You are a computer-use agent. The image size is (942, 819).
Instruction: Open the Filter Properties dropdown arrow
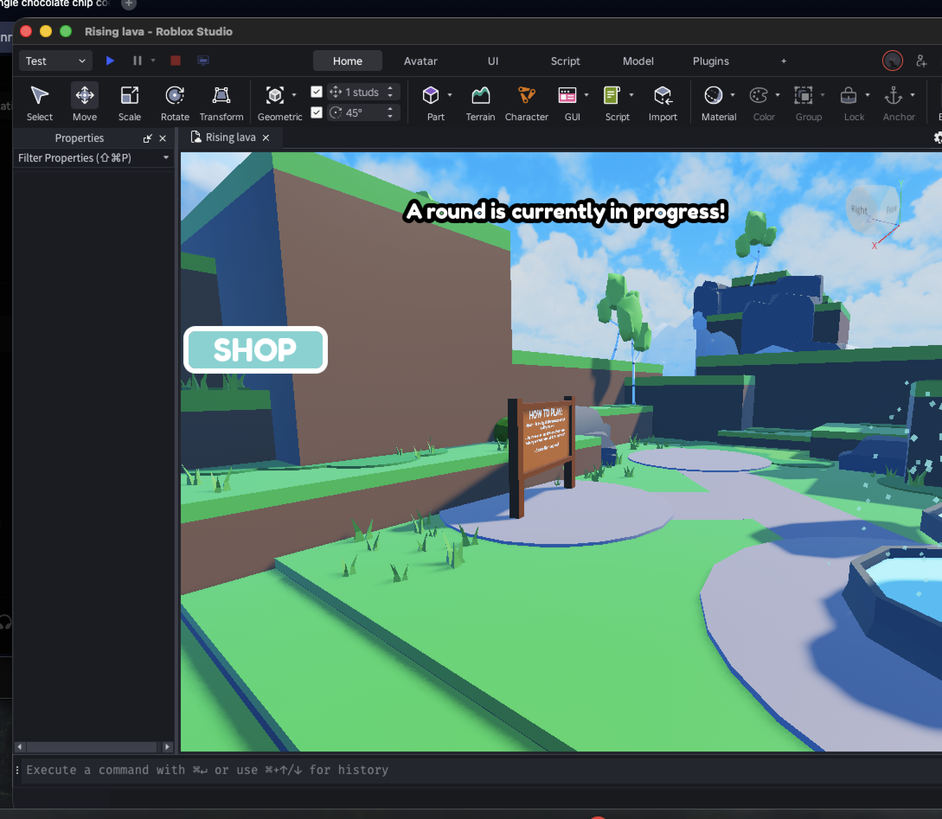[x=166, y=158]
